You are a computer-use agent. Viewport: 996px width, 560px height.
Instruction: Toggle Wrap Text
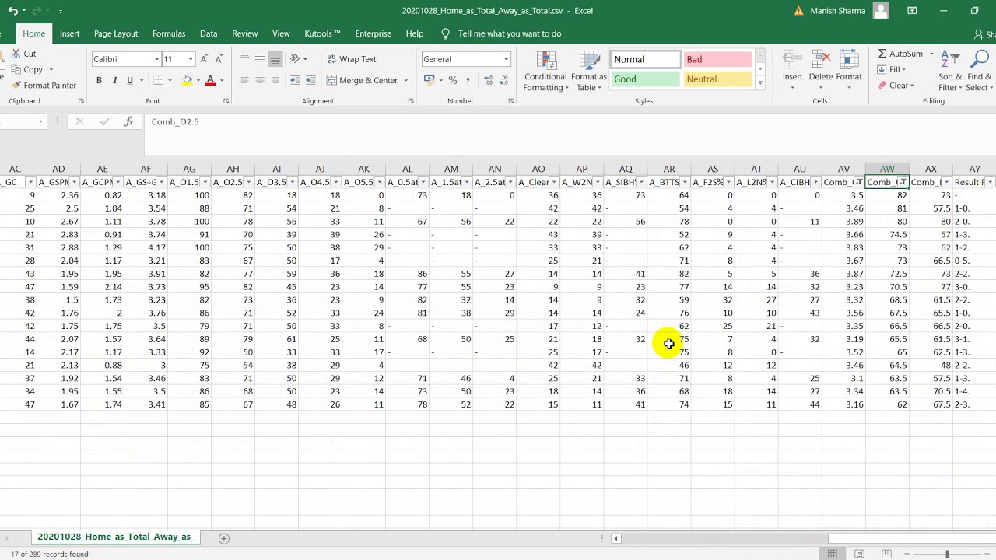pos(351,59)
